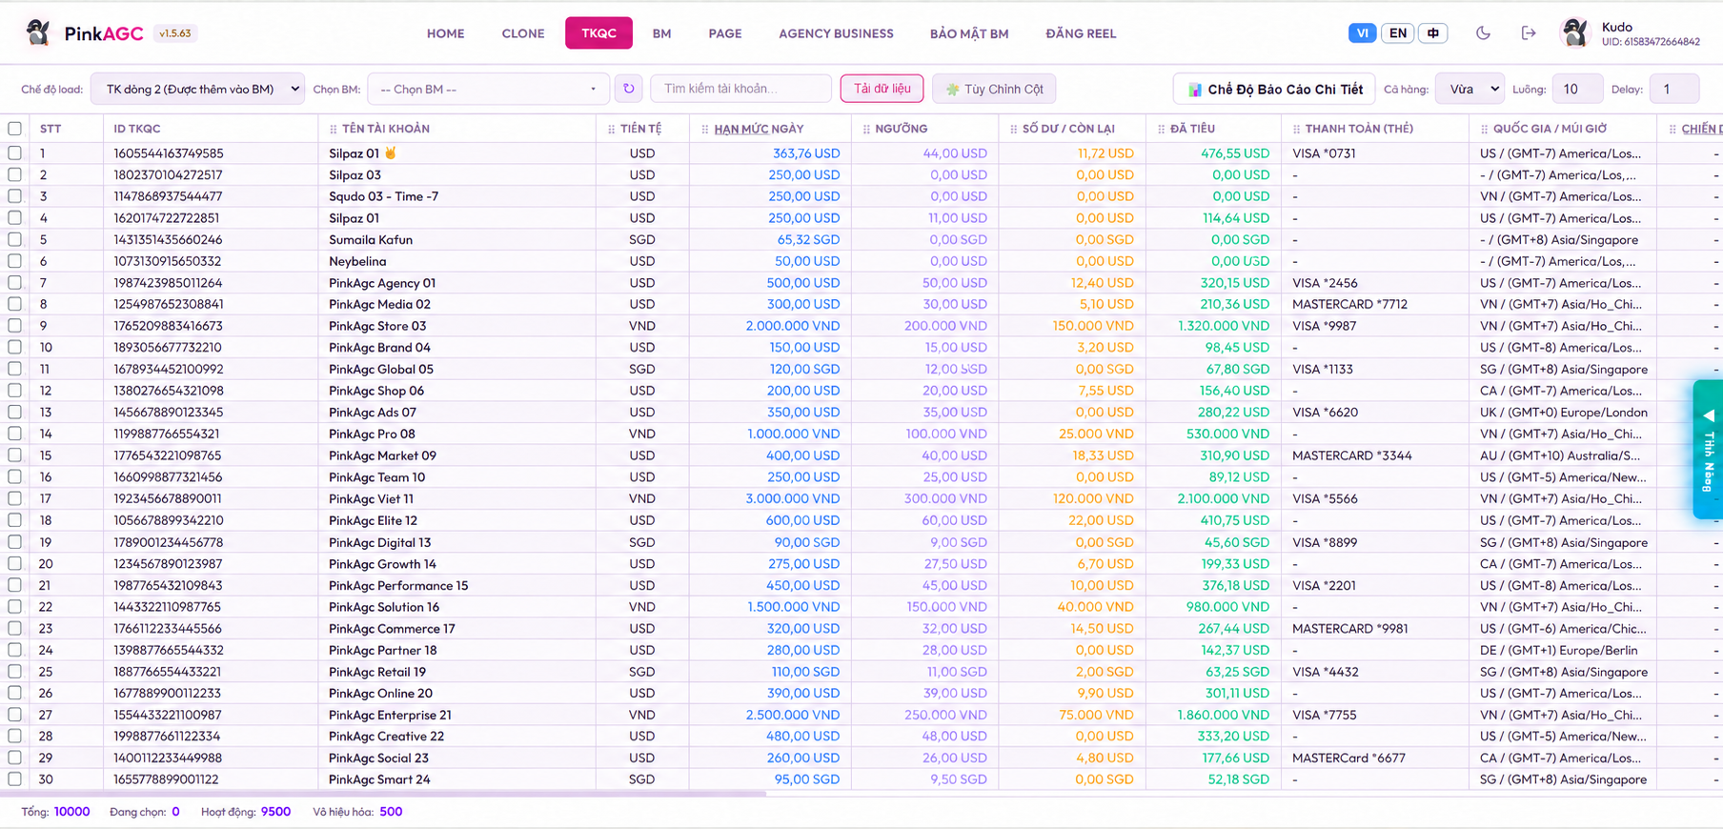Open the Chọn BM dropdown
This screenshot has width=1723, height=829.
tap(488, 89)
